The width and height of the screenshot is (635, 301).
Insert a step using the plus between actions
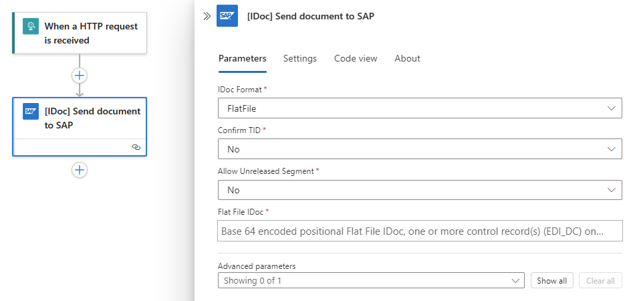click(80, 75)
